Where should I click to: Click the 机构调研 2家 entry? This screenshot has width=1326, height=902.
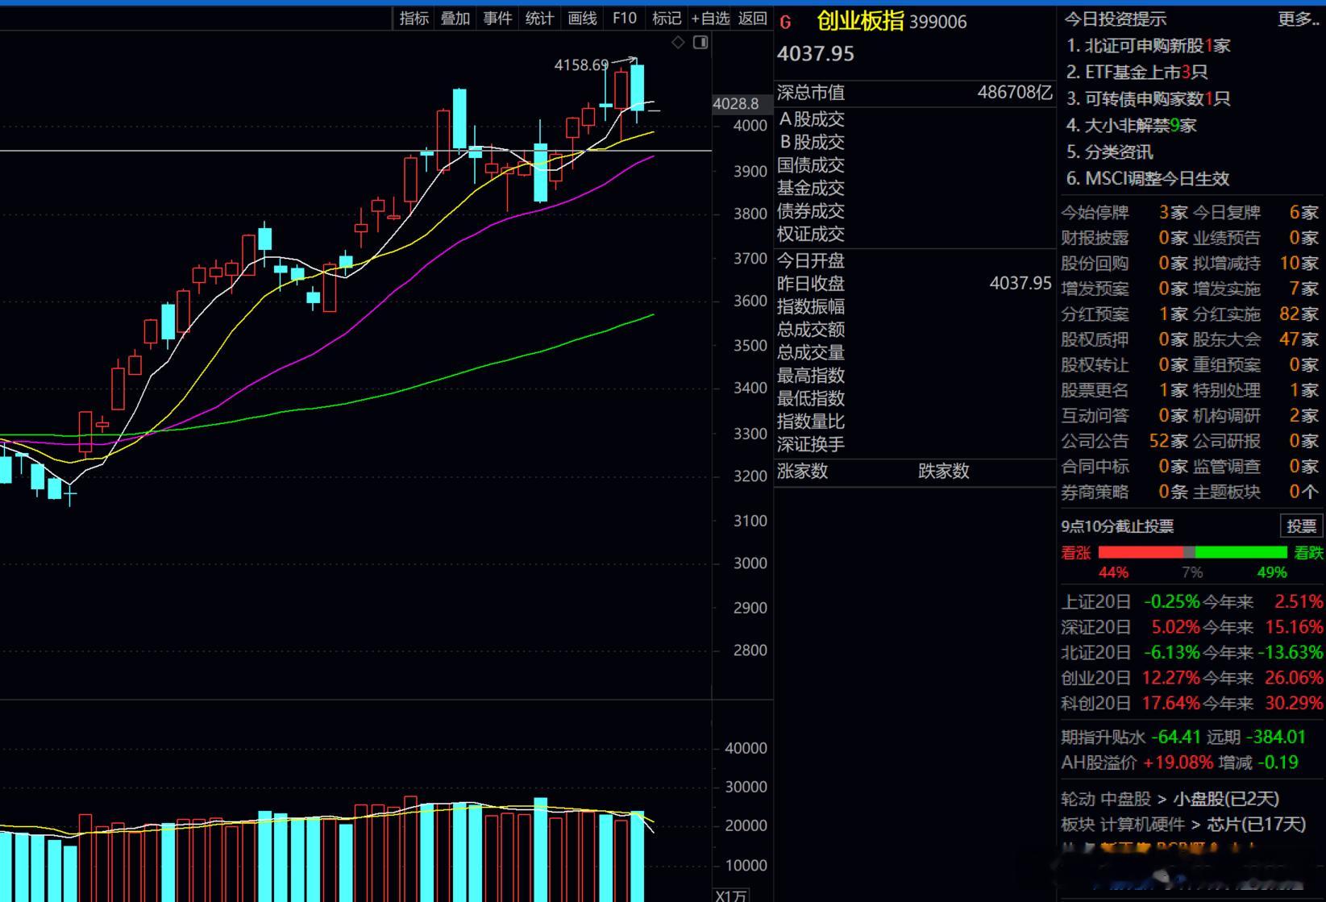(1256, 416)
